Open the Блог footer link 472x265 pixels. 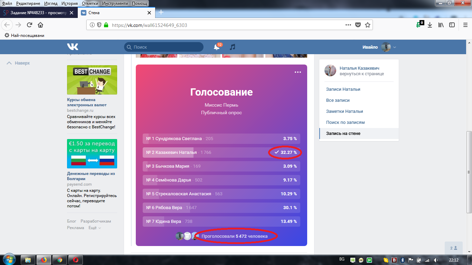(72, 221)
